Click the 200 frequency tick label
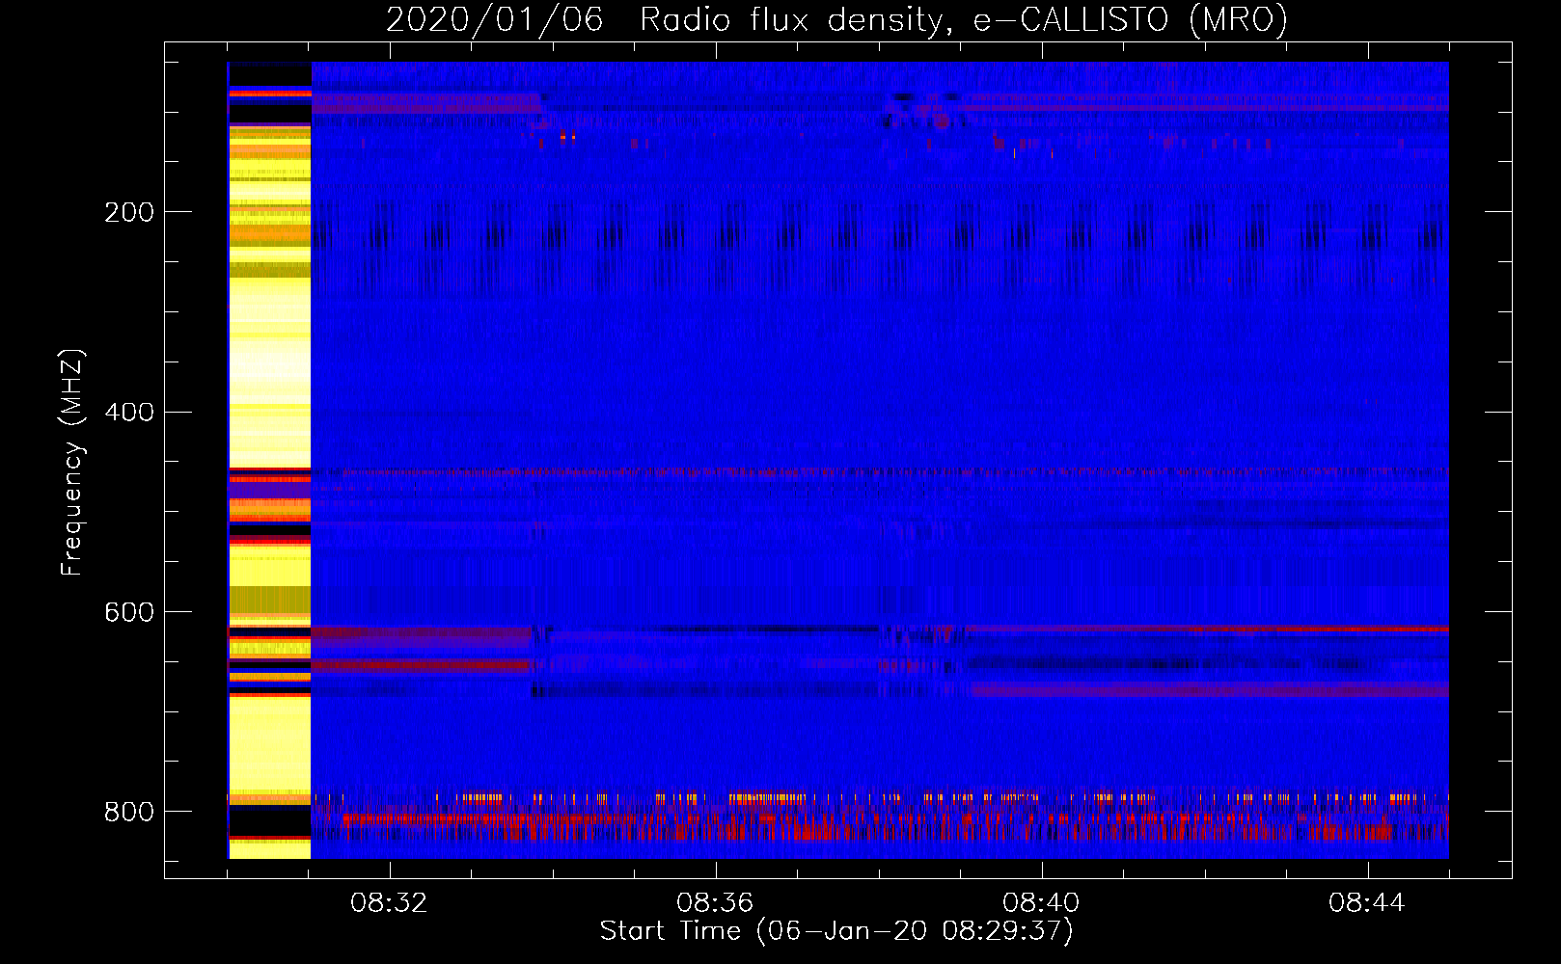Screen dimensions: 1561x964 (x=129, y=212)
